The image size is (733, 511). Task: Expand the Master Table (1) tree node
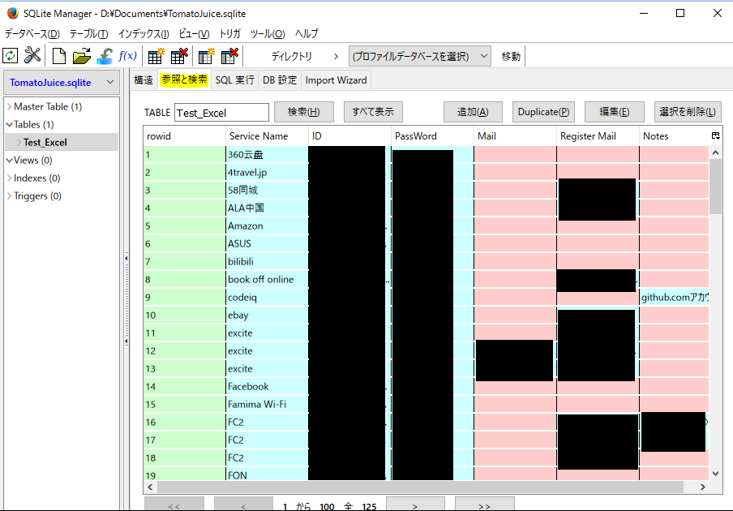[9, 107]
